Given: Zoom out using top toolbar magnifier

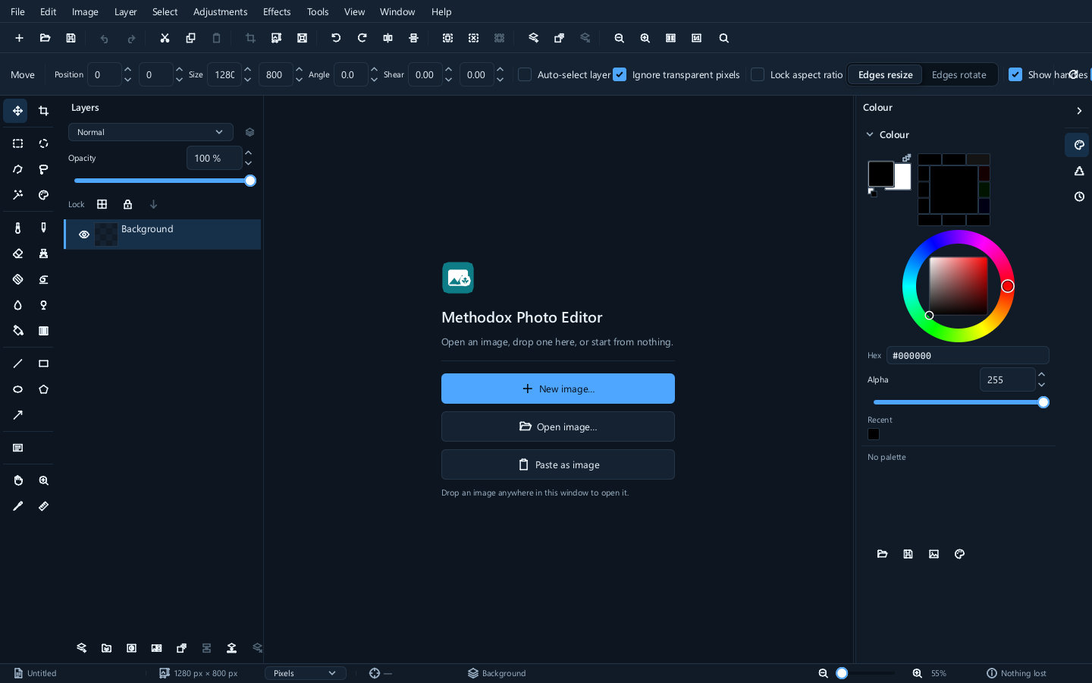Looking at the screenshot, I should [x=619, y=38].
